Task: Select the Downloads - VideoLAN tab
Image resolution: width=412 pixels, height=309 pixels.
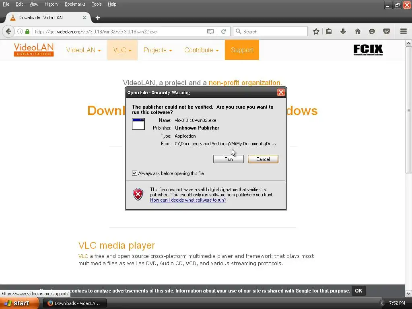Action: 47,18
